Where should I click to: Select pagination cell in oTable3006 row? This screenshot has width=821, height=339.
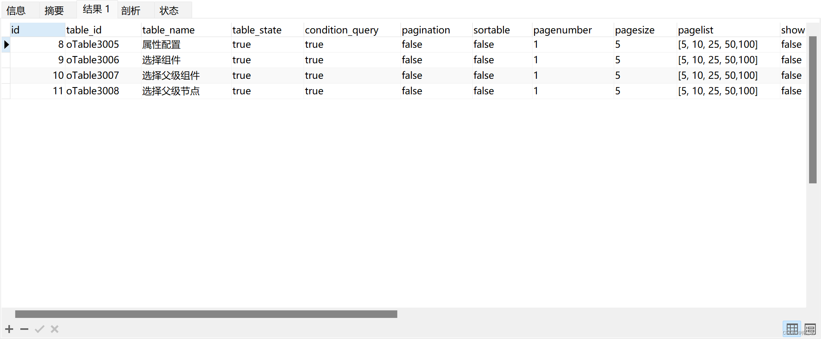[x=436, y=60]
